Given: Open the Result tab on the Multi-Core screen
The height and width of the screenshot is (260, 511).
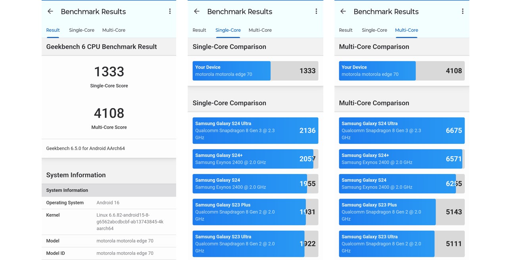Looking at the screenshot, I should [346, 30].
